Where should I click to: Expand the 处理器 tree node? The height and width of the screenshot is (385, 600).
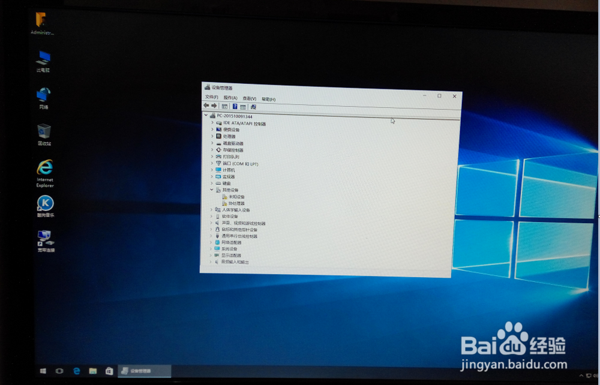tap(211, 136)
